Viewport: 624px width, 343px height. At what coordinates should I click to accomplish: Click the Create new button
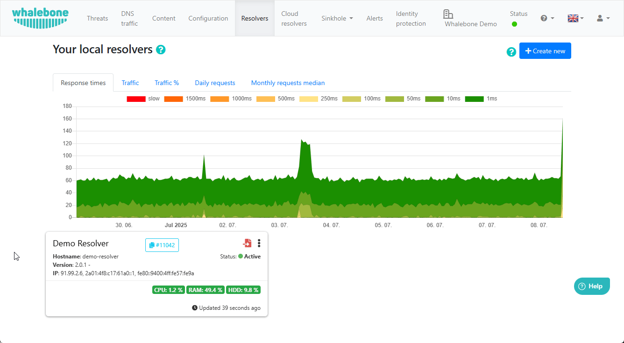coord(545,51)
